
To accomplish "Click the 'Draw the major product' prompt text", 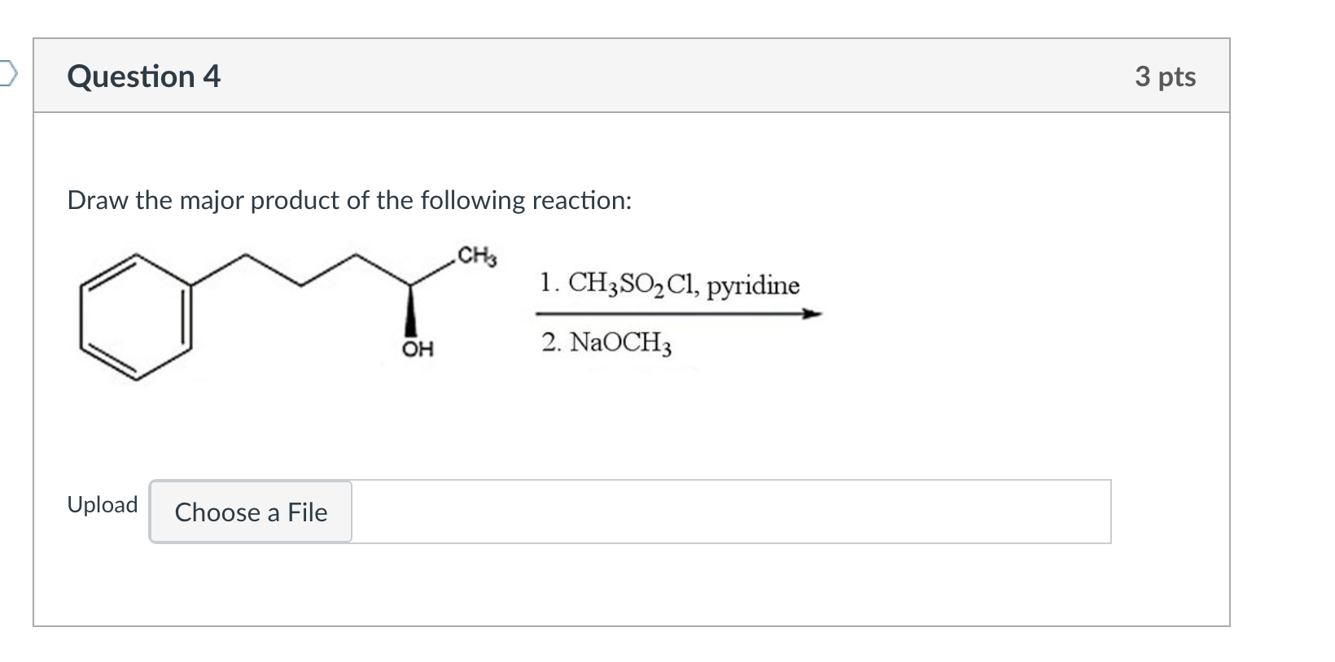I will tap(349, 200).
